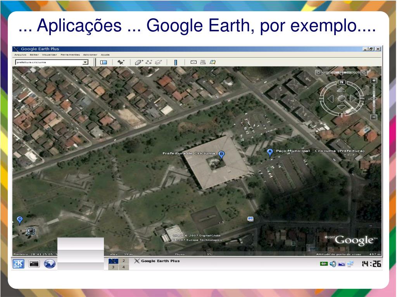The width and height of the screenshot is (397, 297).
Task: Launch the terminal from the taskbar
Action: pyautogui.click(x=34, y=264)
